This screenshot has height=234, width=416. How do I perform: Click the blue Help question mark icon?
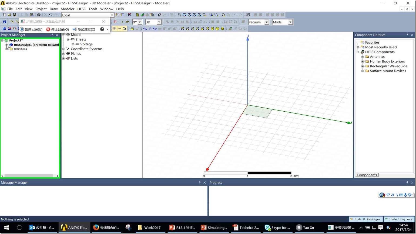tap(4, 22)
